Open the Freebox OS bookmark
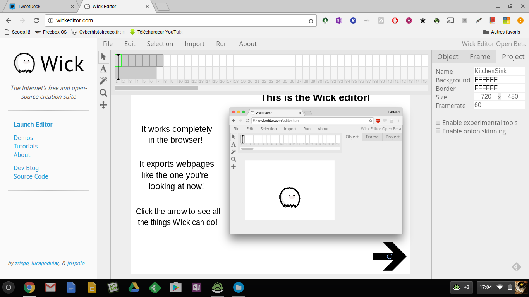 pyautogui.click(x=51, y=32)
